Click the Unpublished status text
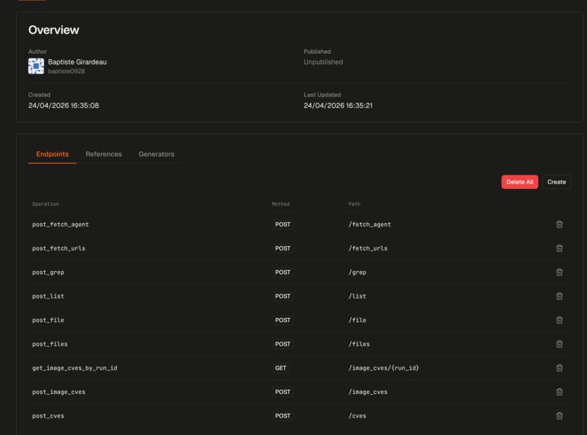The width and height of the screenshot is (587, 435). coord(323,62)
